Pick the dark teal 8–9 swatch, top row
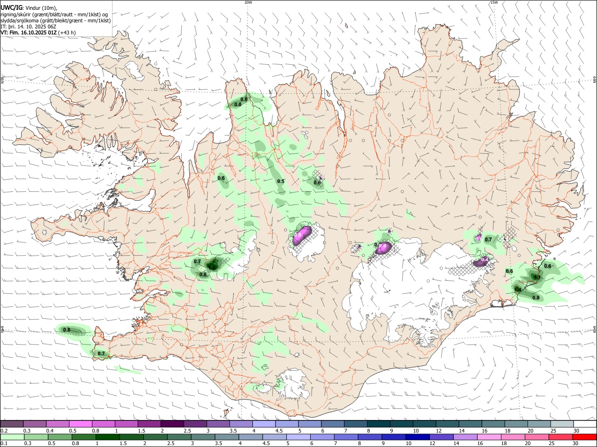The width and height of the screenshot is (597, 447). click(378, 424)
